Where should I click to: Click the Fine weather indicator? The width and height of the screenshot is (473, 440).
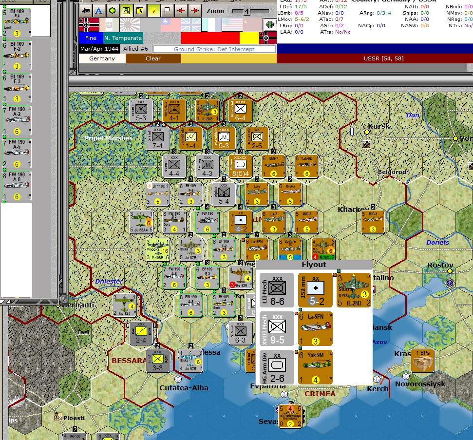91,38
